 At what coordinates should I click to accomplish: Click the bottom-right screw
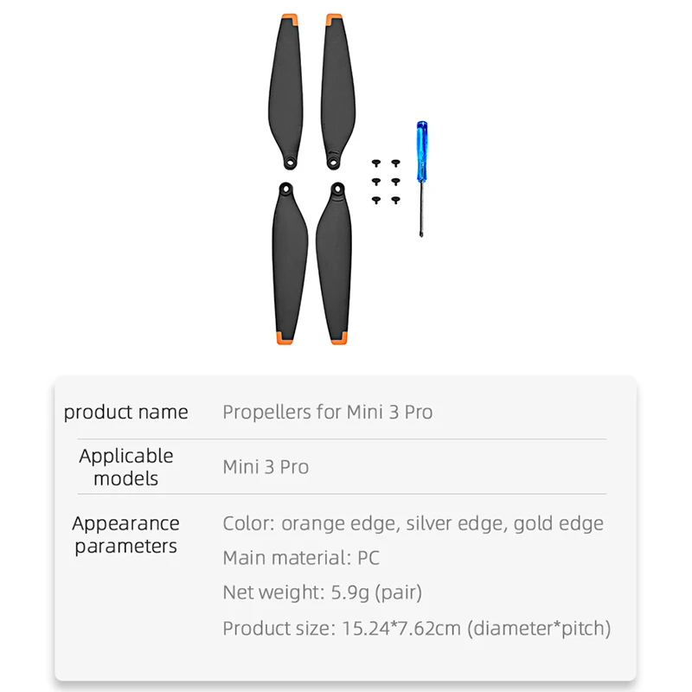[x=395, y=200]
